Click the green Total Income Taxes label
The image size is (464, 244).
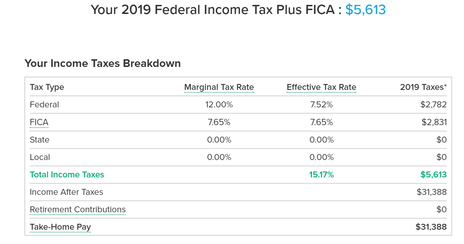67,175
